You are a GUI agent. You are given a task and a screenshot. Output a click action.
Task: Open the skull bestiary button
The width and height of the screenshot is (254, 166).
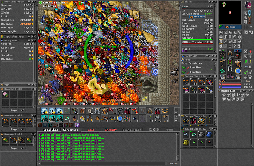tap(230, 37)
